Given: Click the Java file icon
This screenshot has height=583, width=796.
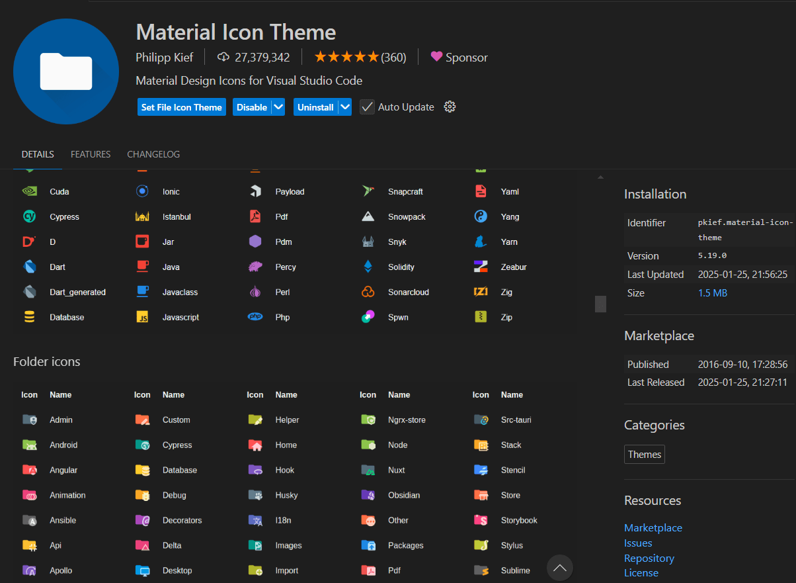Looking at the screenshot, I should pyautogui.click(x=142, y=267).
